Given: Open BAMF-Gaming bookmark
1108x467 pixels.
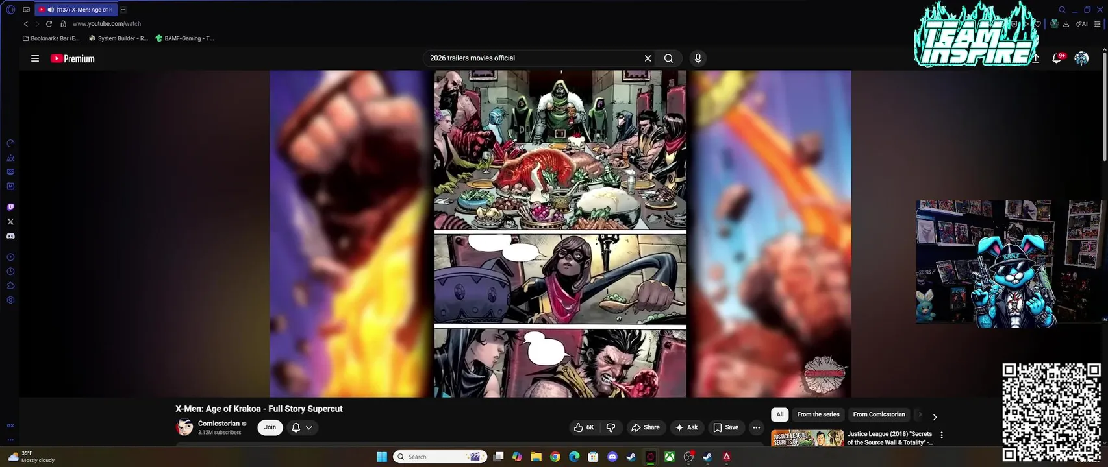Looking at the screenshot, I should pos(184,38).
